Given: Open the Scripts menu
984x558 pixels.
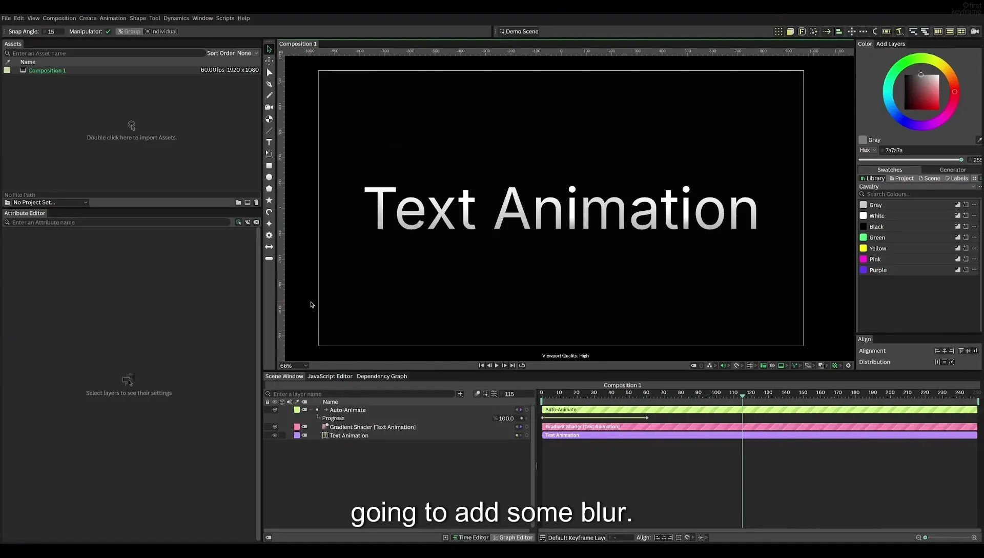Looking at the screenshot, I should pos(225,18).
